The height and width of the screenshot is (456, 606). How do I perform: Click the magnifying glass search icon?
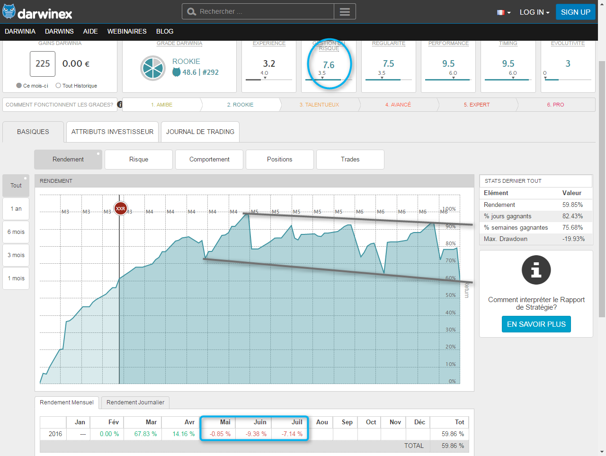pyautogui.click(x=192, y=12)
